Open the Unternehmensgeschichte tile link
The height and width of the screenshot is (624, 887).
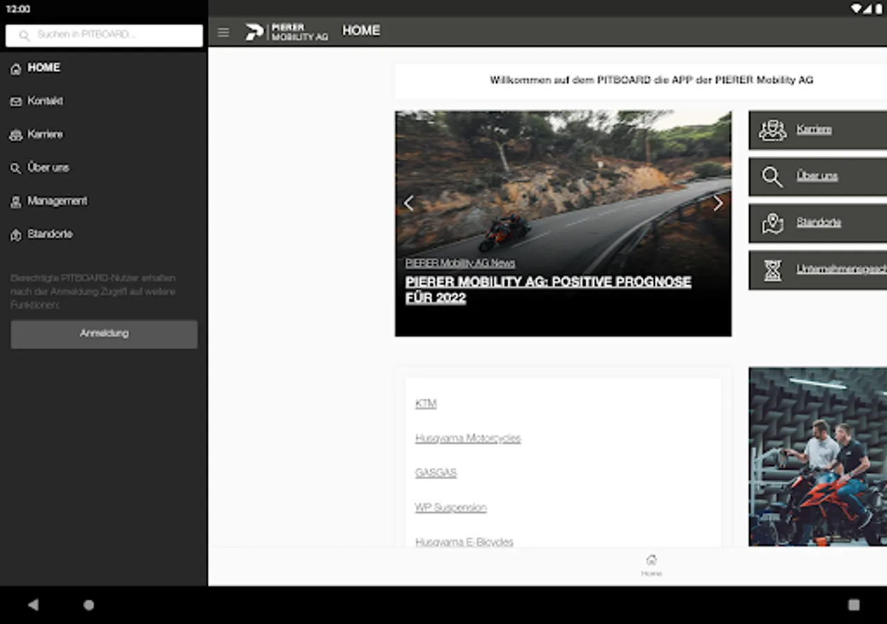tap(842, 269)
